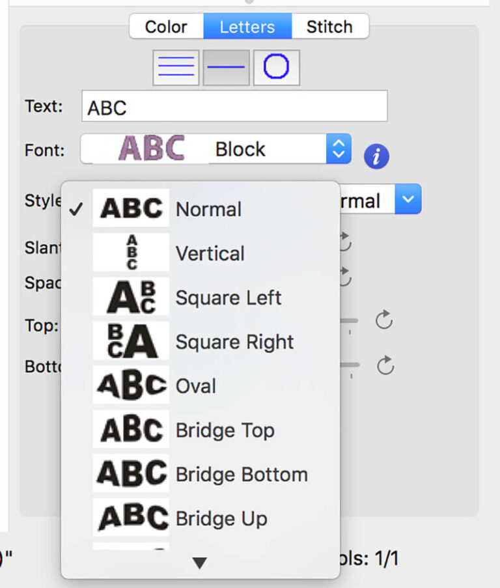The width and height of the screenshot is (500, 588).
Task: Select the Bridge Bottom style
Action: coord(240,475)
